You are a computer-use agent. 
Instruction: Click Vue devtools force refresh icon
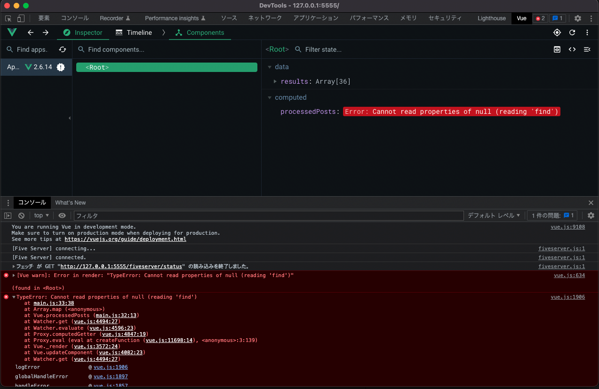click(572, 32)
